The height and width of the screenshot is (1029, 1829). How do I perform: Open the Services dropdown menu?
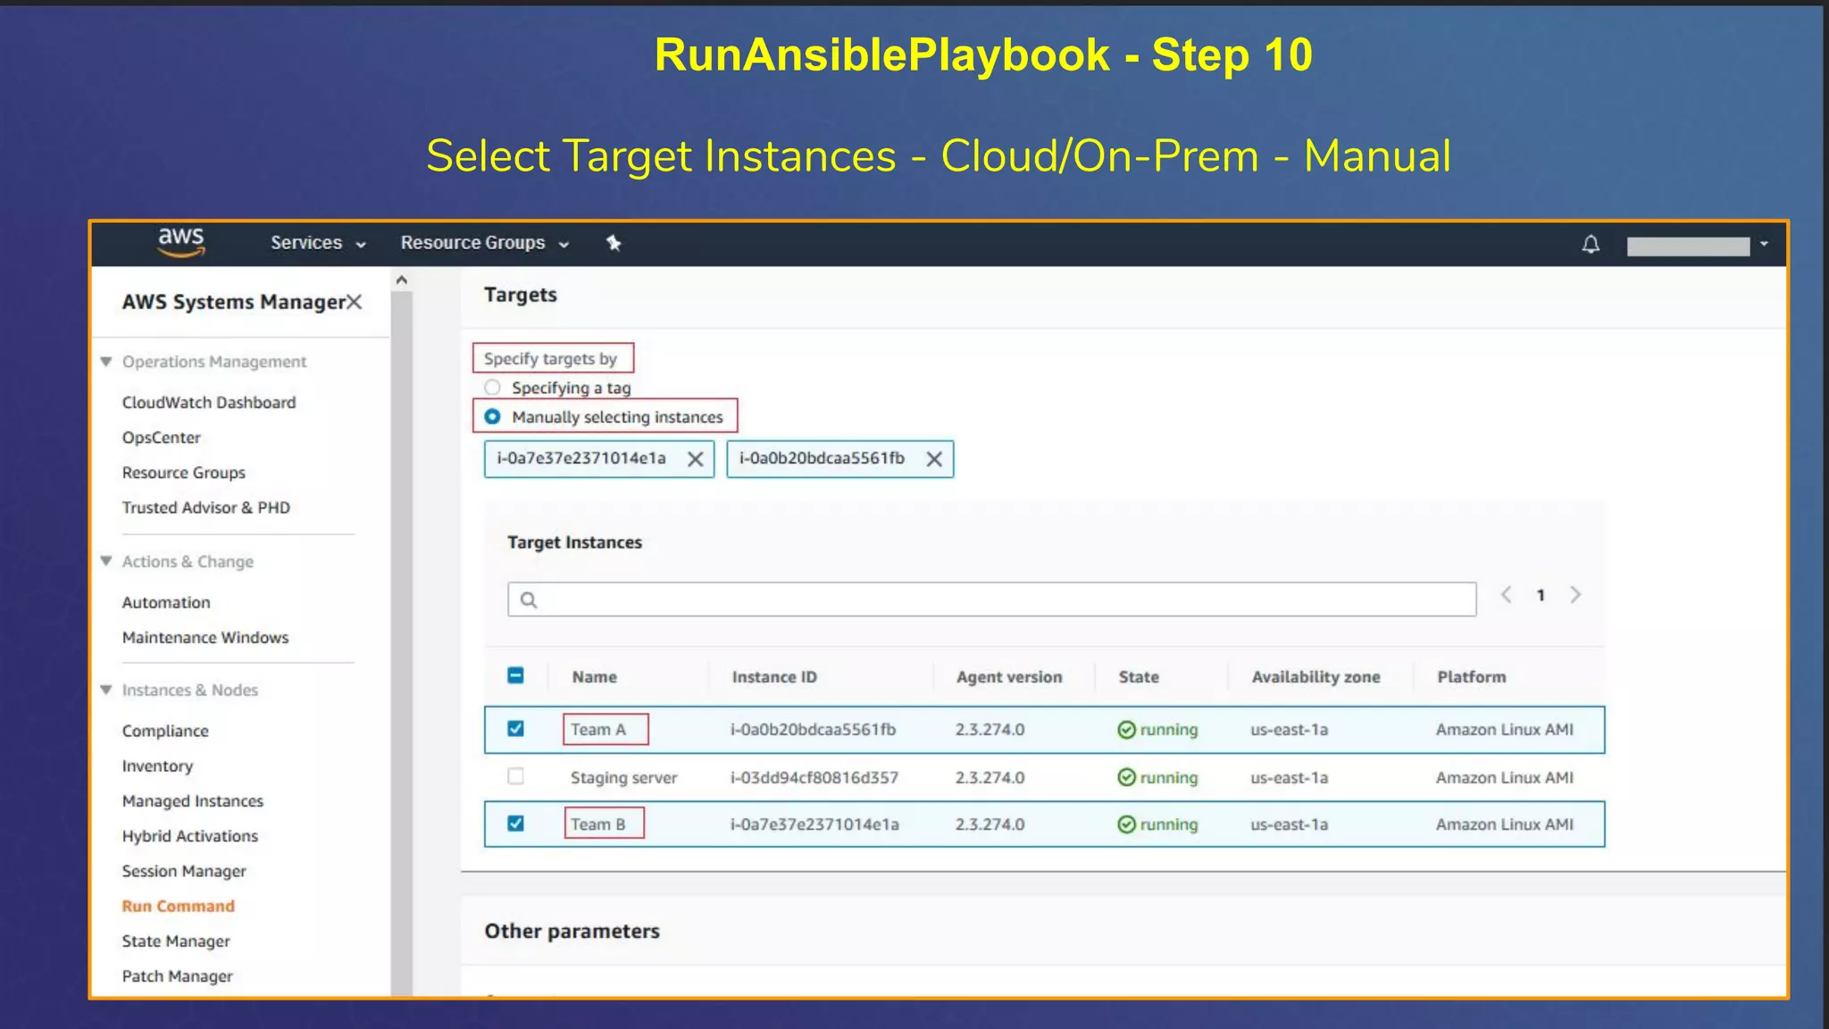[318, 243]
